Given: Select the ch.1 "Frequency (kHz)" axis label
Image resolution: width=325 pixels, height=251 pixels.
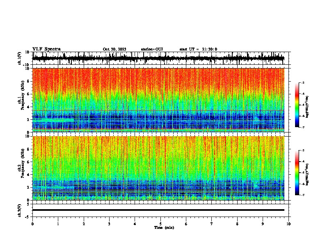Looking at the screenshot, I should point(23,95).
